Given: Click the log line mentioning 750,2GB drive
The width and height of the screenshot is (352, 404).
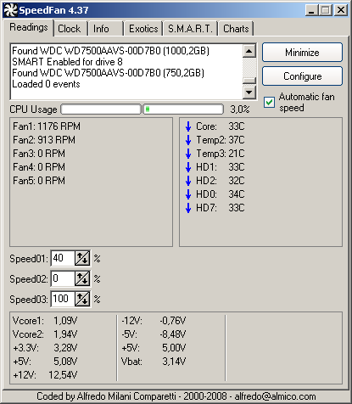Looking at the screenshot, I should tap(108, 73).
